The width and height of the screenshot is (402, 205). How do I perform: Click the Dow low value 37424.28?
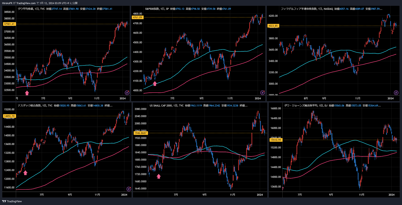pyautogui.click(x=90, y=9)
